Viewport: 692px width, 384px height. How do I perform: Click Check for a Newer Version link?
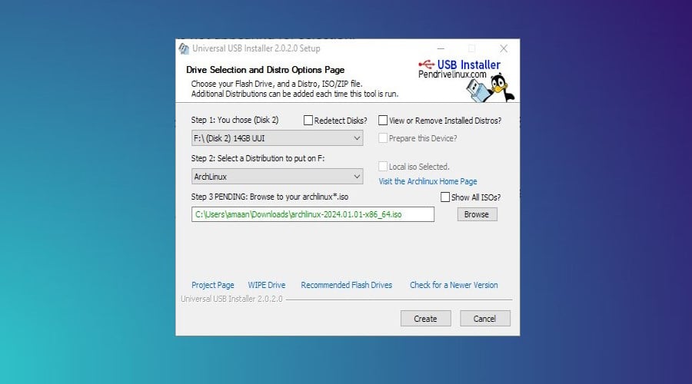coord(454,285)
